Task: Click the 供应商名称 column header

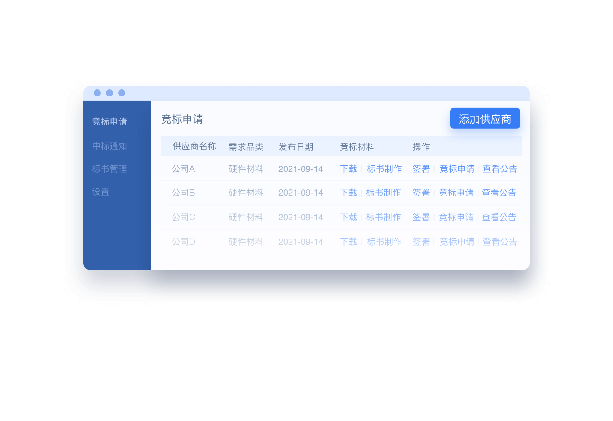Action: pyautogui.click(x=194, y=146)
